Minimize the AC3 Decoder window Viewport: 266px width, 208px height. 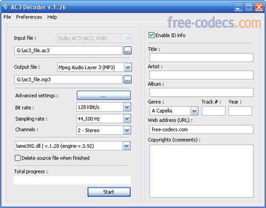[238, 7]
